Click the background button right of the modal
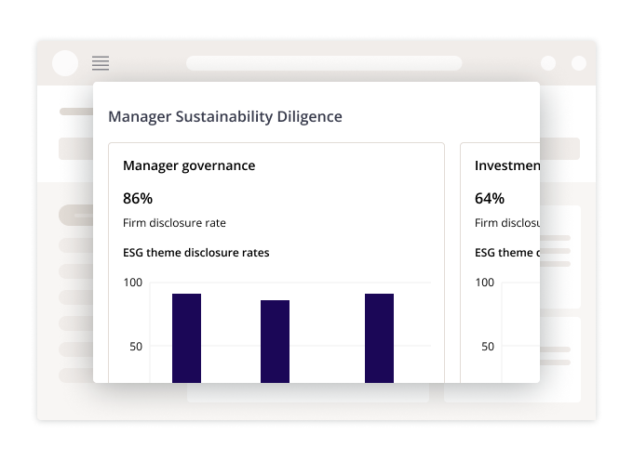The height and width of the screenshot is (461, 633). (559, 149)
